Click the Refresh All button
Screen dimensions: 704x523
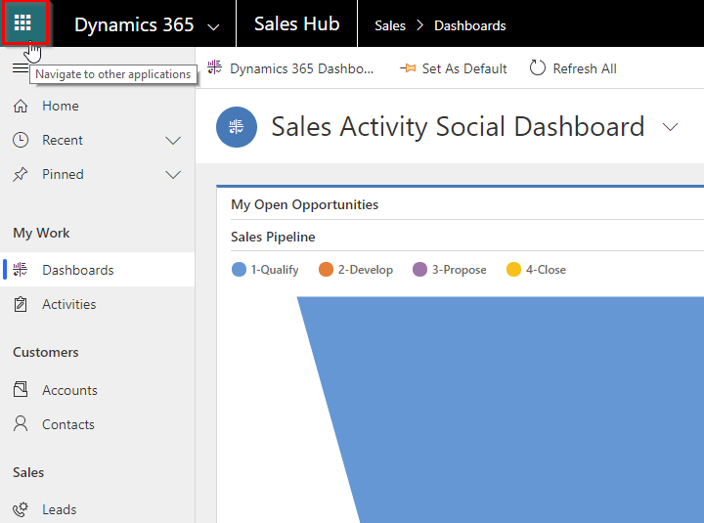point(573,68)
